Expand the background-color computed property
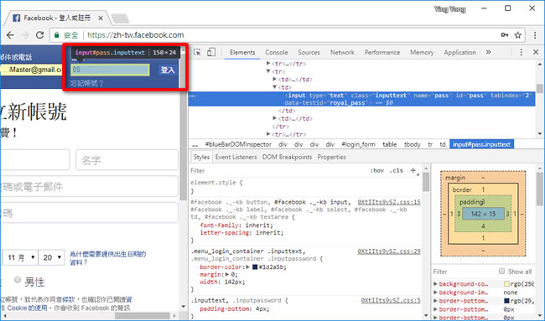The width and height of the screenshot is (545, 321). pos(435,284)
